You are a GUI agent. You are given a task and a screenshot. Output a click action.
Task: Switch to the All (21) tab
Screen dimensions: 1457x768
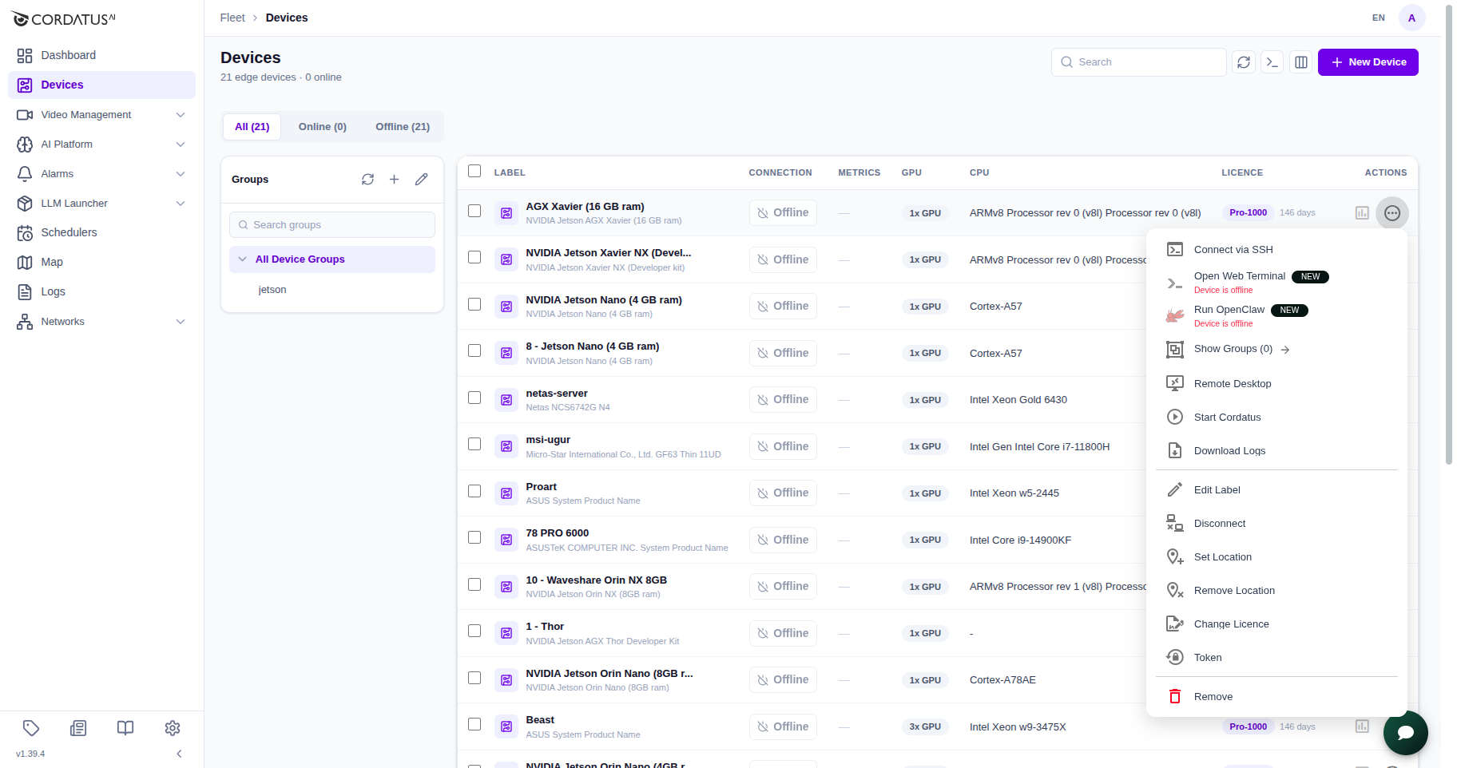click(252, 127)
